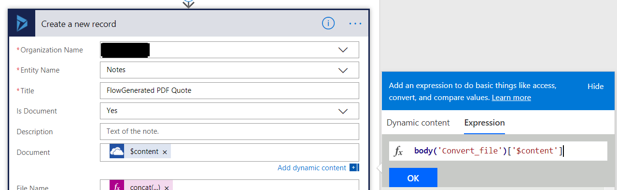This screenshot has height=190, width=617.
Task: Open the info icon on Create a new record
Action: [328, 23]
